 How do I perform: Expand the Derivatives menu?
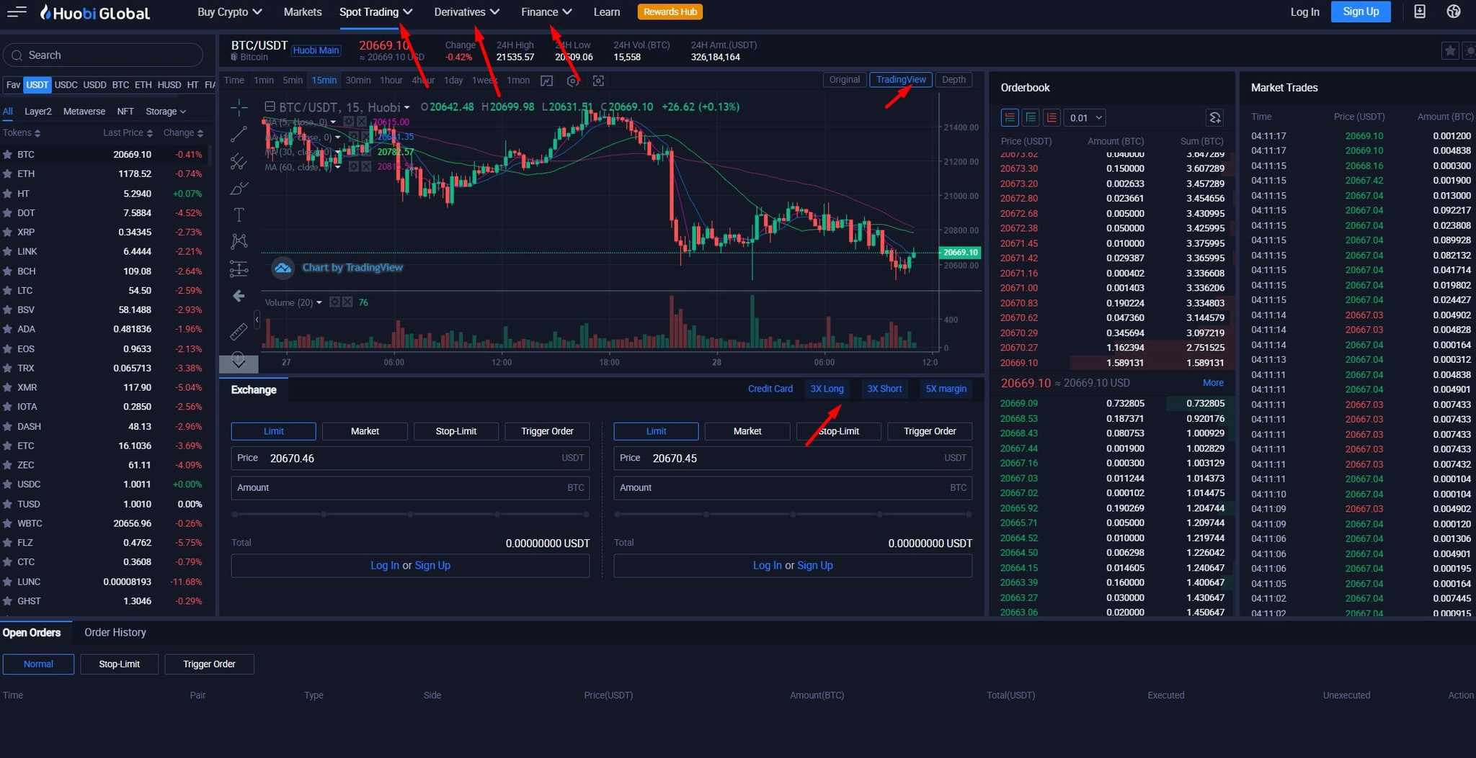(x=466, y=12)
